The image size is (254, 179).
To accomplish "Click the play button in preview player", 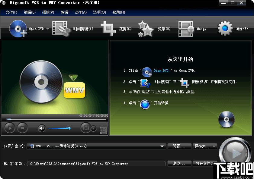I will (x=10, y=128).
